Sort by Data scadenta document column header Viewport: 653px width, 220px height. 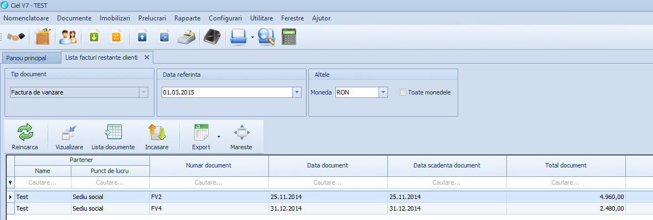(x=447, y=165)
